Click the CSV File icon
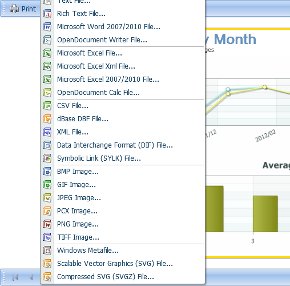290x286 pixels. pos(47,106)
